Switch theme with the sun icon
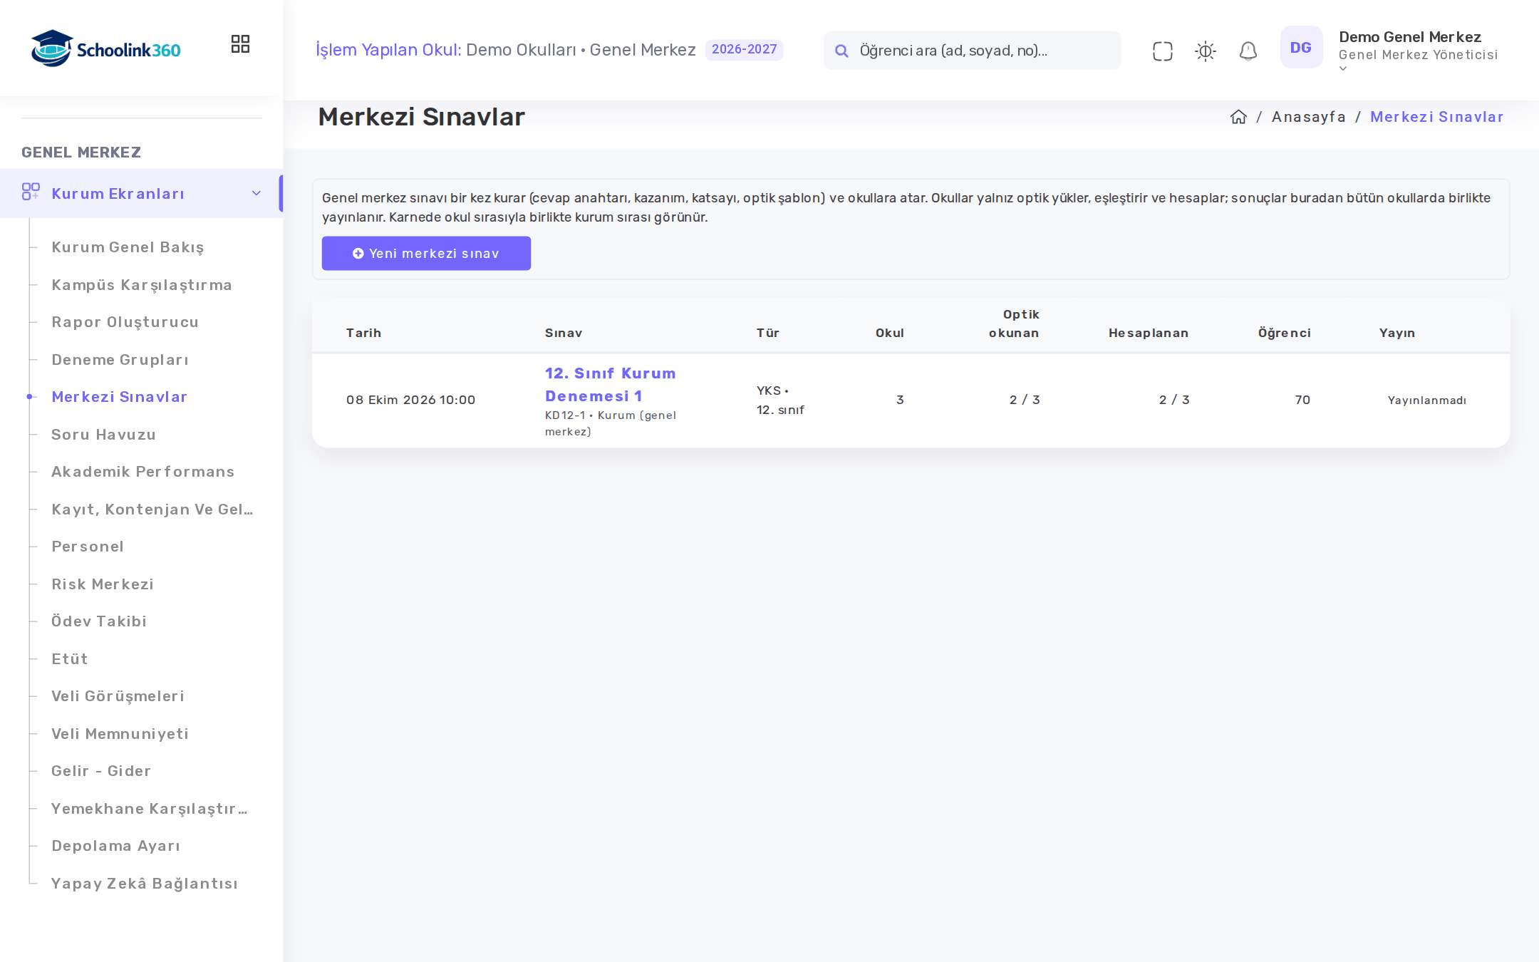 [x=1205, y=51]
